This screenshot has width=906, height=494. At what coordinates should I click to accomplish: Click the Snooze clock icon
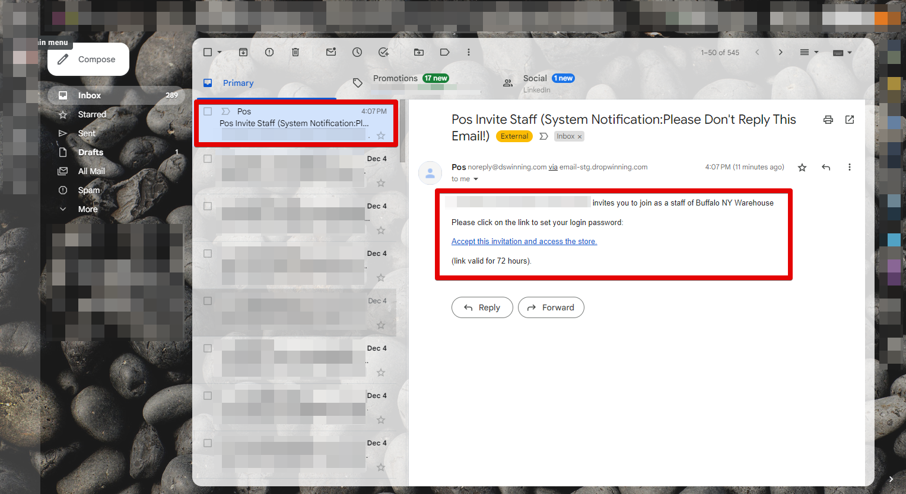pyautogui.click(x=357, y=52)
